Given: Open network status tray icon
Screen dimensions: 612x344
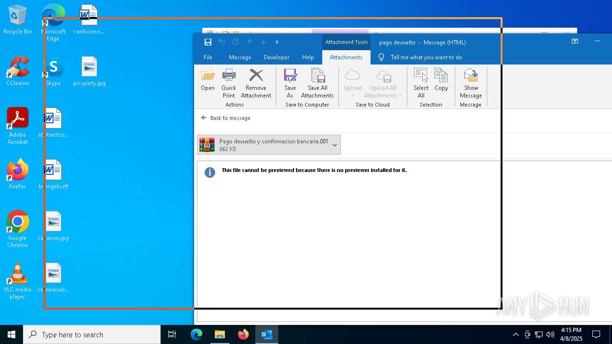Looking at the screenshot, I should click(539, 334).
